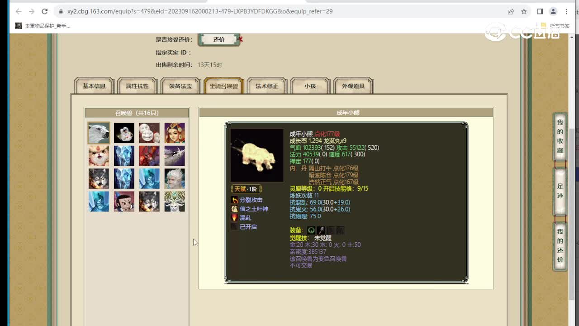
Task: Click the 开启技能格：9/15 text
Action: [x=346, y=189]
